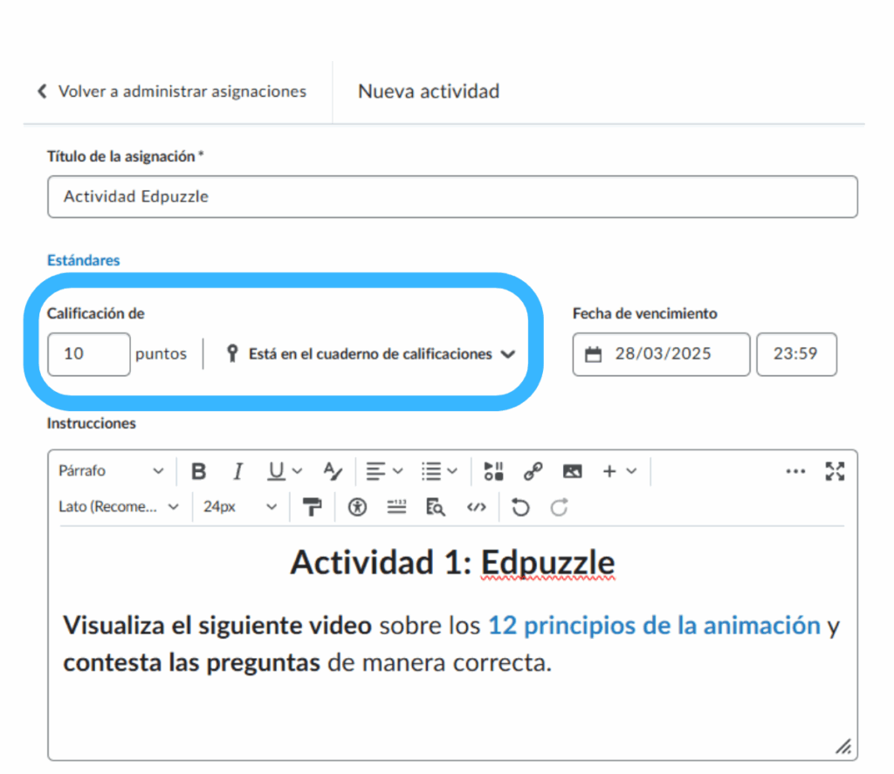This screenshot has width=894, height=774.
Task: Open the text color picker
Action: (x=333, y=472)
